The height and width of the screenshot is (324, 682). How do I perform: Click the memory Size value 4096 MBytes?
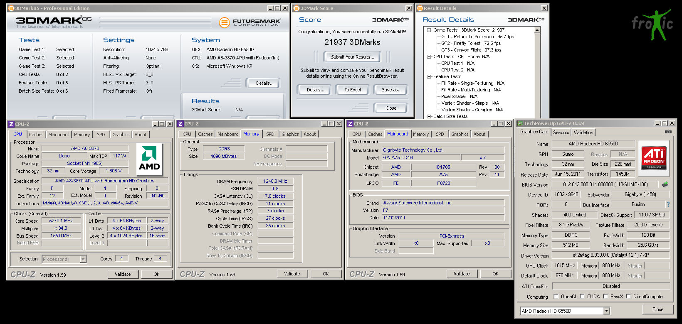(x=224, y=156)
